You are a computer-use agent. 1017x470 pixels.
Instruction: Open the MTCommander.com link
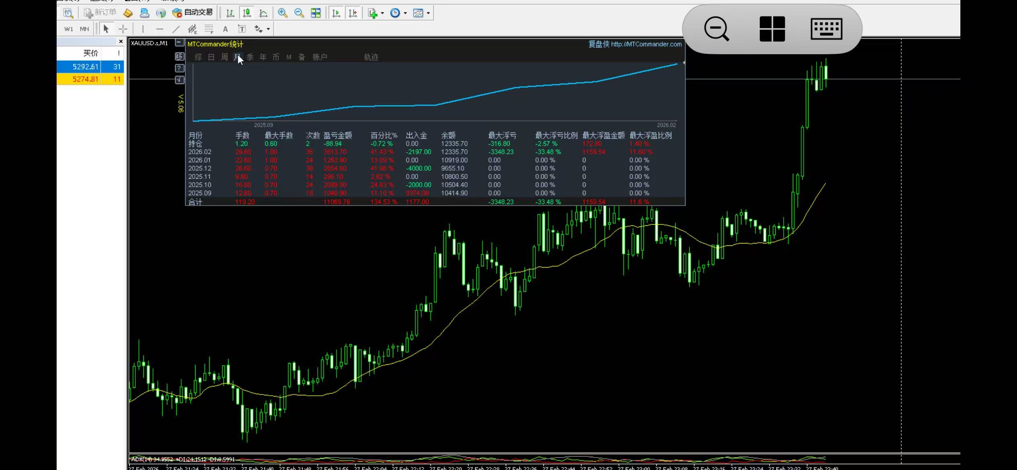pyautogui.click(x=646, y=44)
